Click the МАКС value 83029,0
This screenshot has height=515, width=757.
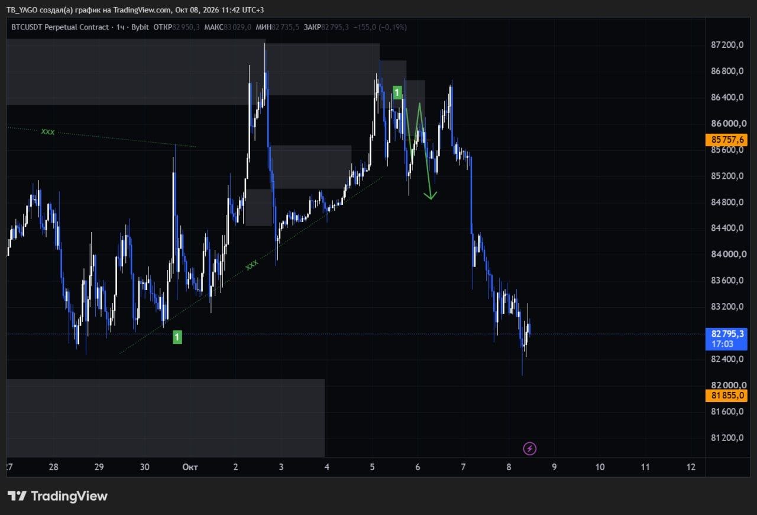(238, 27)
